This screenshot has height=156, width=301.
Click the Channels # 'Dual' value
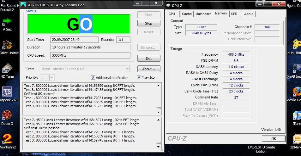pyautogui.click(x=267, y=27)
